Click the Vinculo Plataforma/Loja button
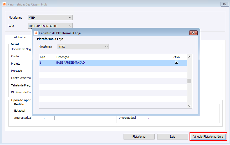Screen dimensions: 230x145 (208, 137)
